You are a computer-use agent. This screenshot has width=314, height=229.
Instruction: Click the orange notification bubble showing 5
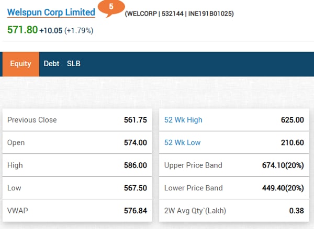(x=111, y=8)
